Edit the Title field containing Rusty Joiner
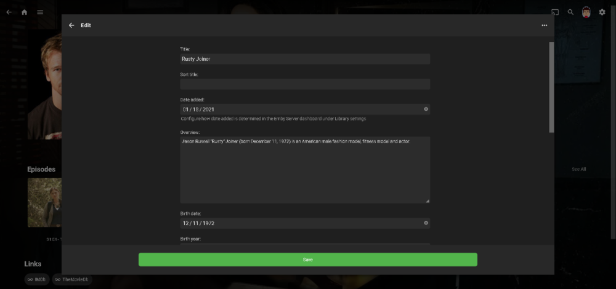This screenshot has width=616, height=289. pyautogui.click(x=305, y=59)
